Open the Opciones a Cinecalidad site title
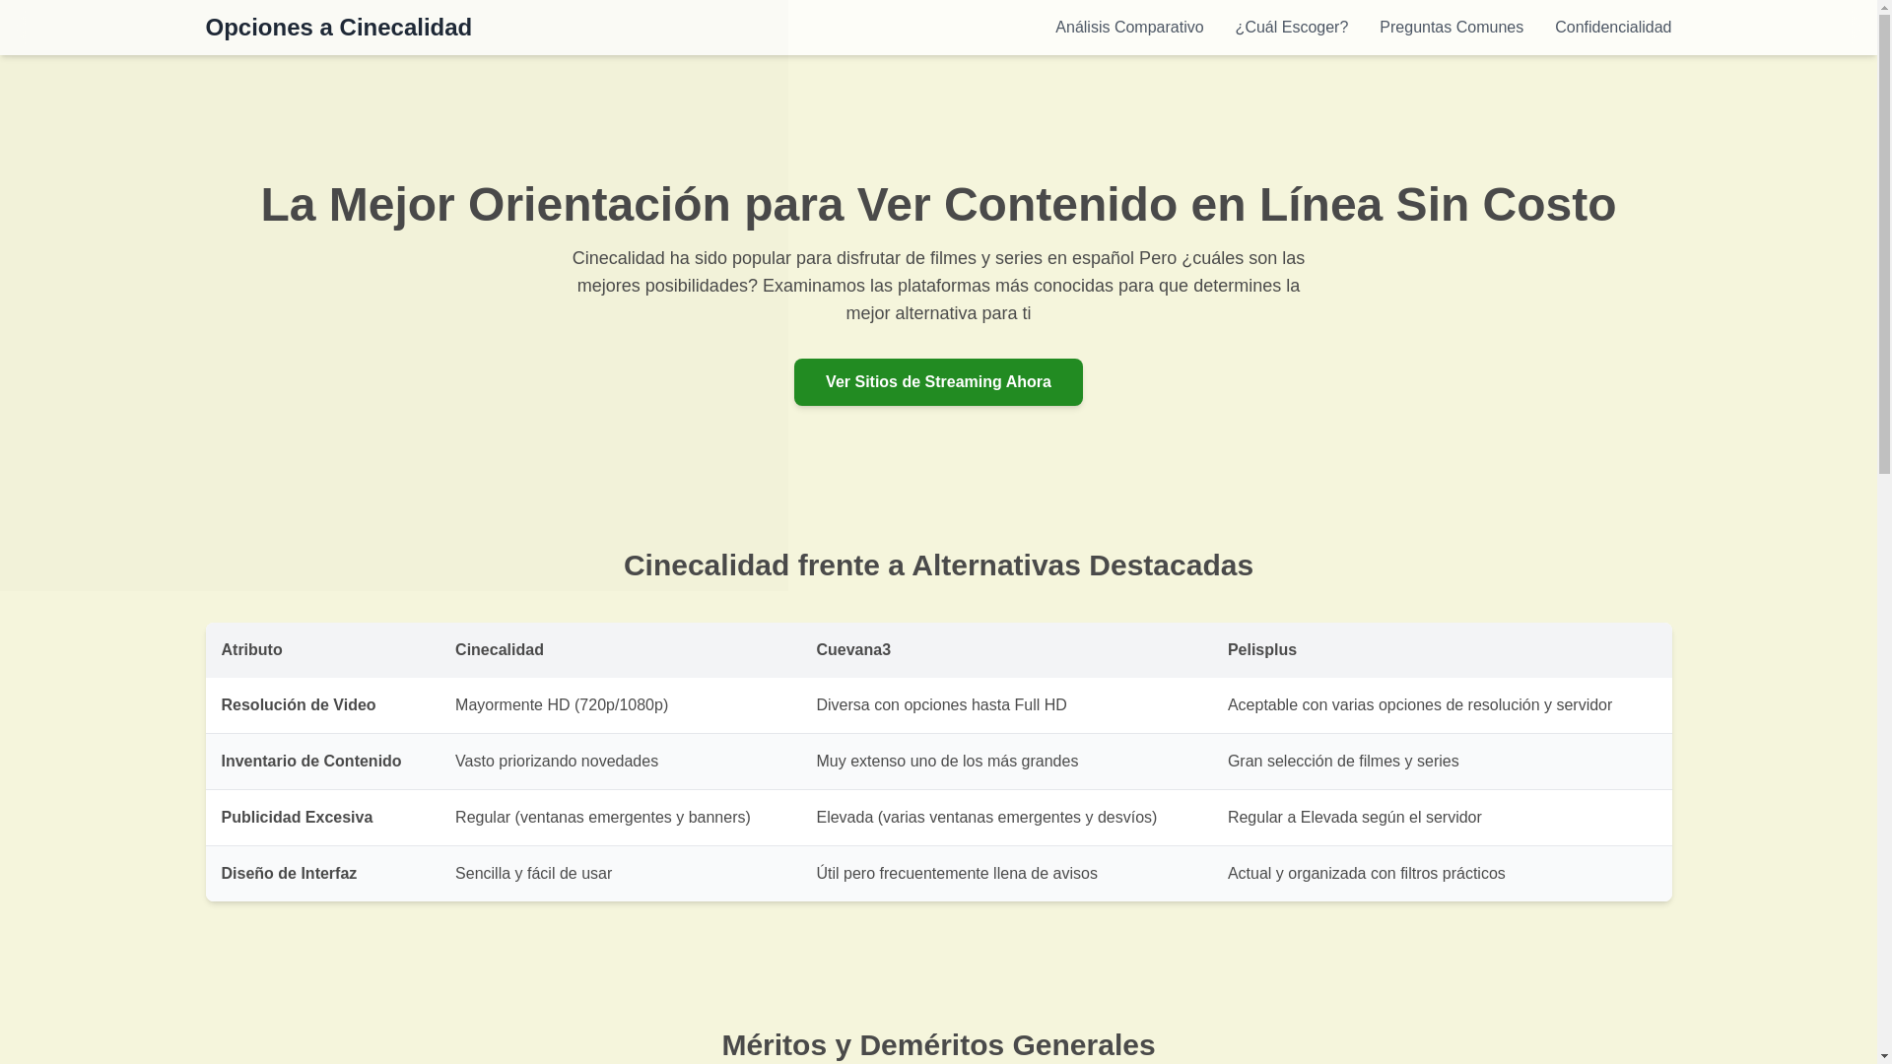This screenshot has height=1064, width=1892. [338, 28]
